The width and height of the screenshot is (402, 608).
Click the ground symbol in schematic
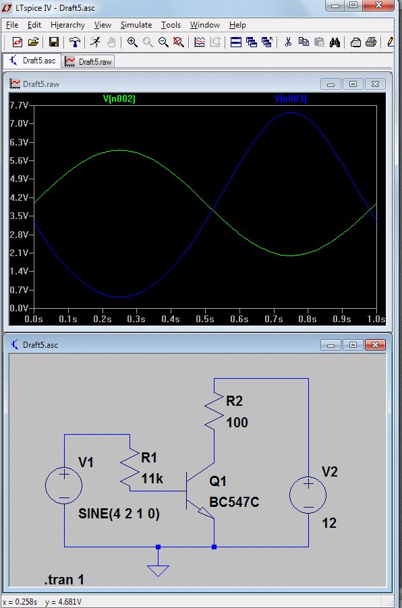(158, 570)
